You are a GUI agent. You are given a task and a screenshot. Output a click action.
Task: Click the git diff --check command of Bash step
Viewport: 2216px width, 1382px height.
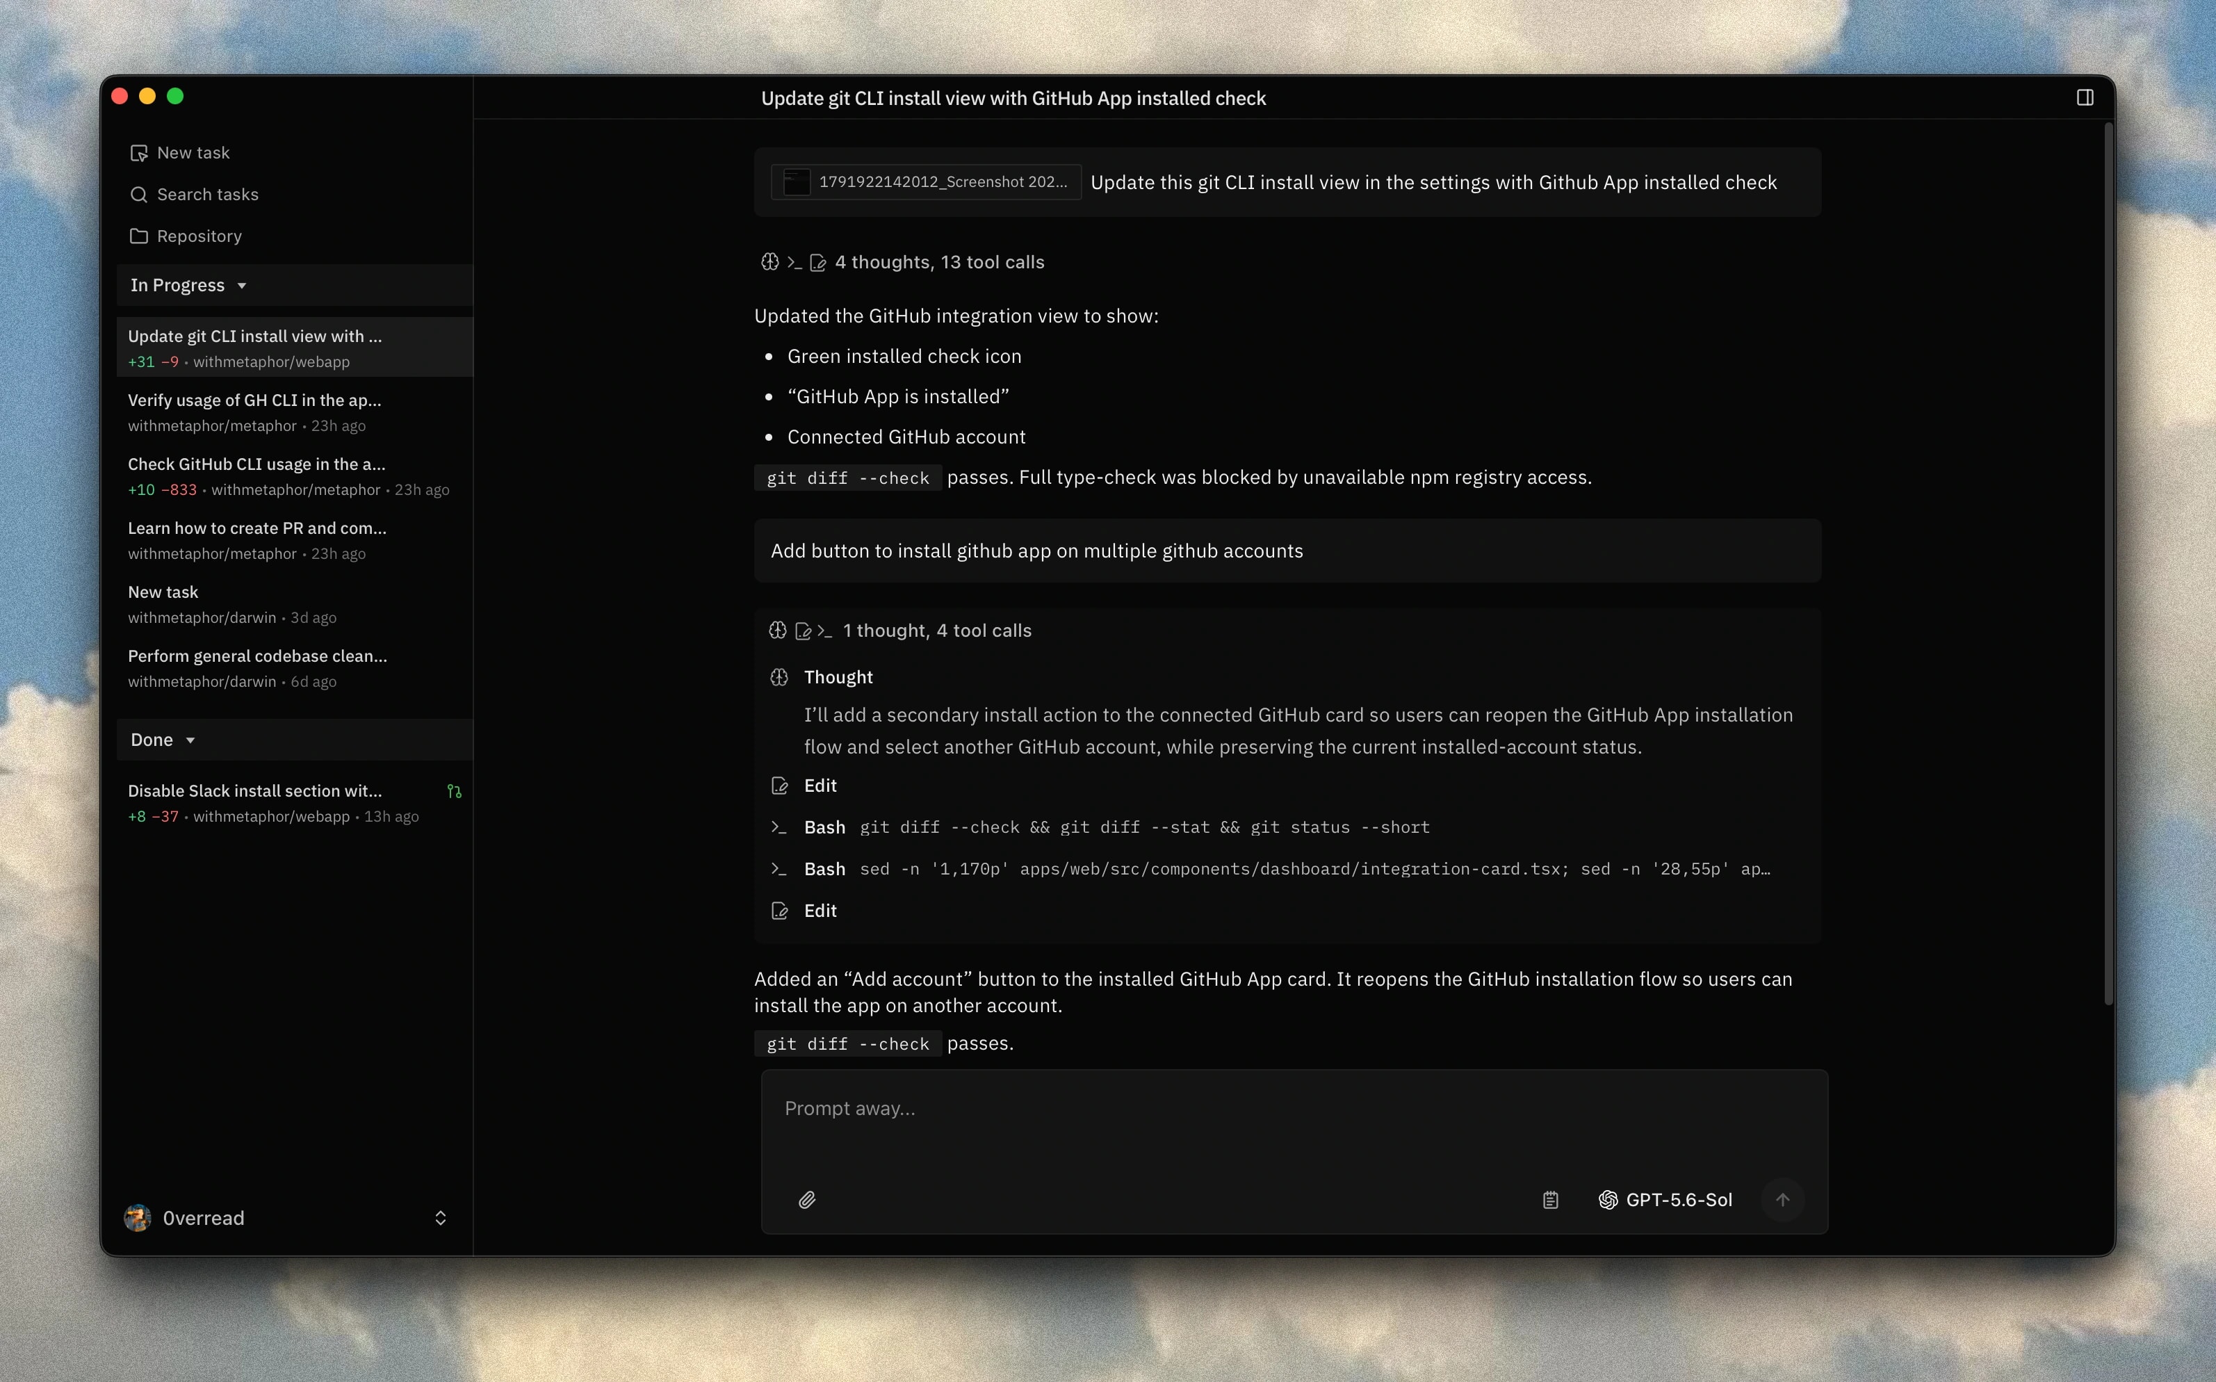click(1144, 827)
